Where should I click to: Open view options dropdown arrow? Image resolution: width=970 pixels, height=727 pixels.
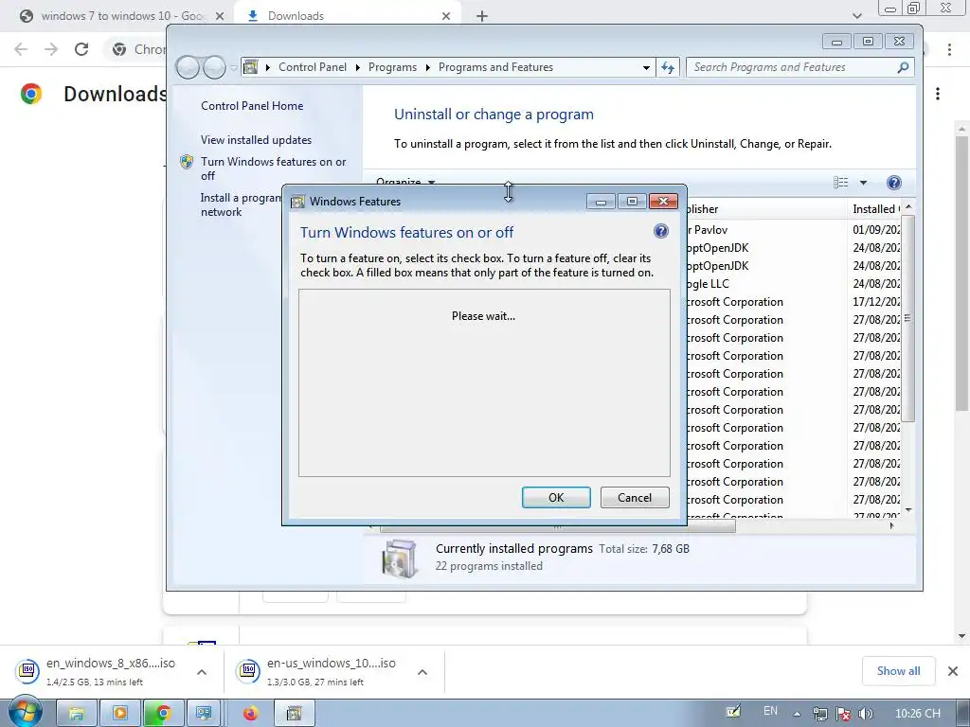click(863, 183)
